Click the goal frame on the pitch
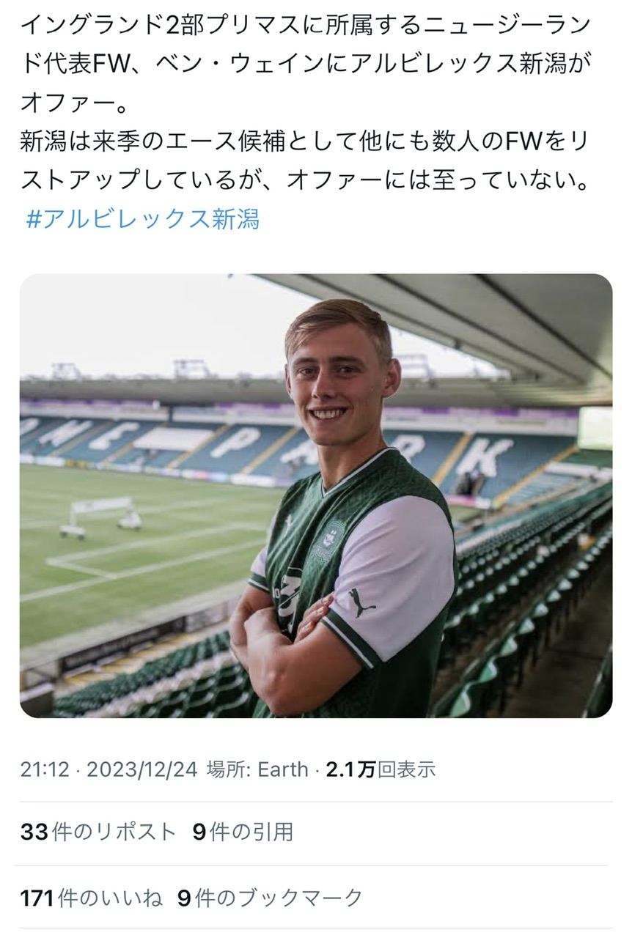632x938 pixels. [x=100, y=516]
